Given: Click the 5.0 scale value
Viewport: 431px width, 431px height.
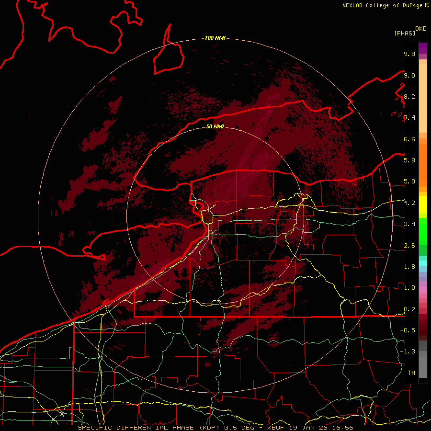Looking at the screenshot, I should point(409,181).
